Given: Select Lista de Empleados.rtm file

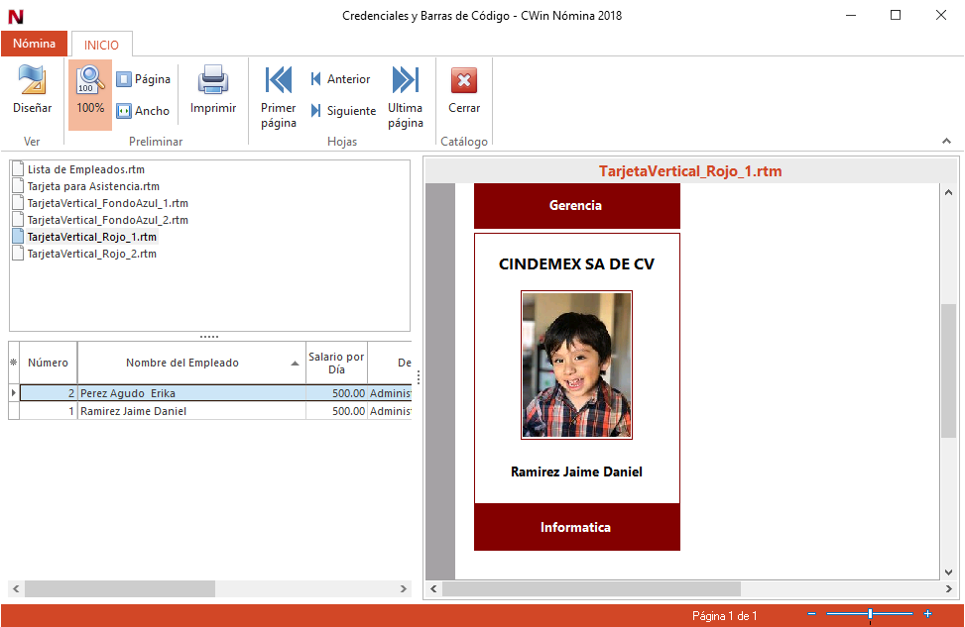Looking at the screenshot, I should pos(86,169).
